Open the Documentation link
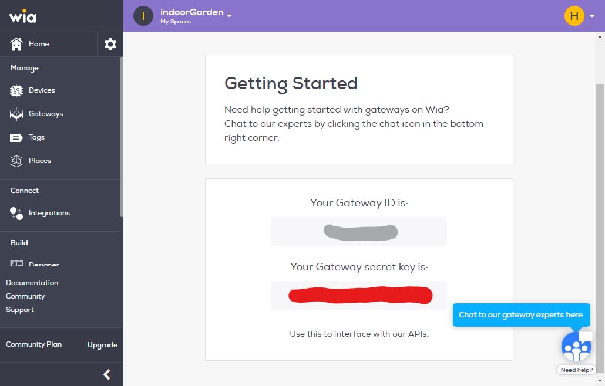Image resolution: width=605 pixels, height=386 pixels. pos(32,283)
